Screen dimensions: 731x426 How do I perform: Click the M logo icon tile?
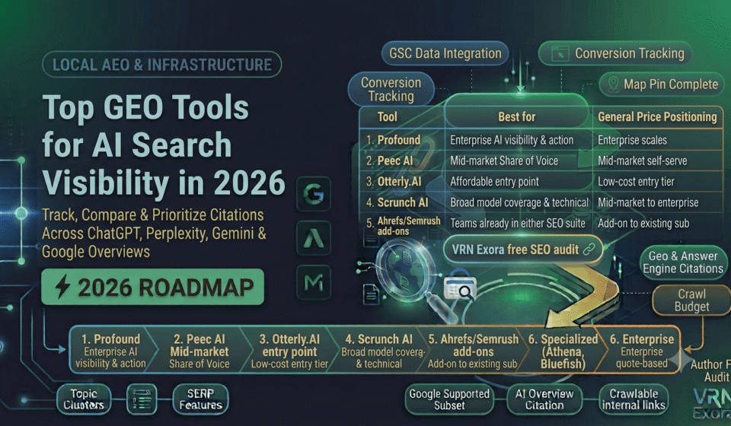314,282
